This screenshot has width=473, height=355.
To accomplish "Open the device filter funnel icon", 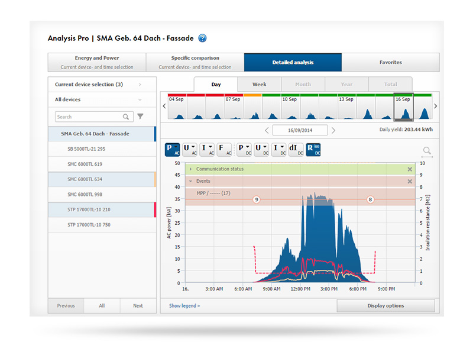I will coord(141,117).
